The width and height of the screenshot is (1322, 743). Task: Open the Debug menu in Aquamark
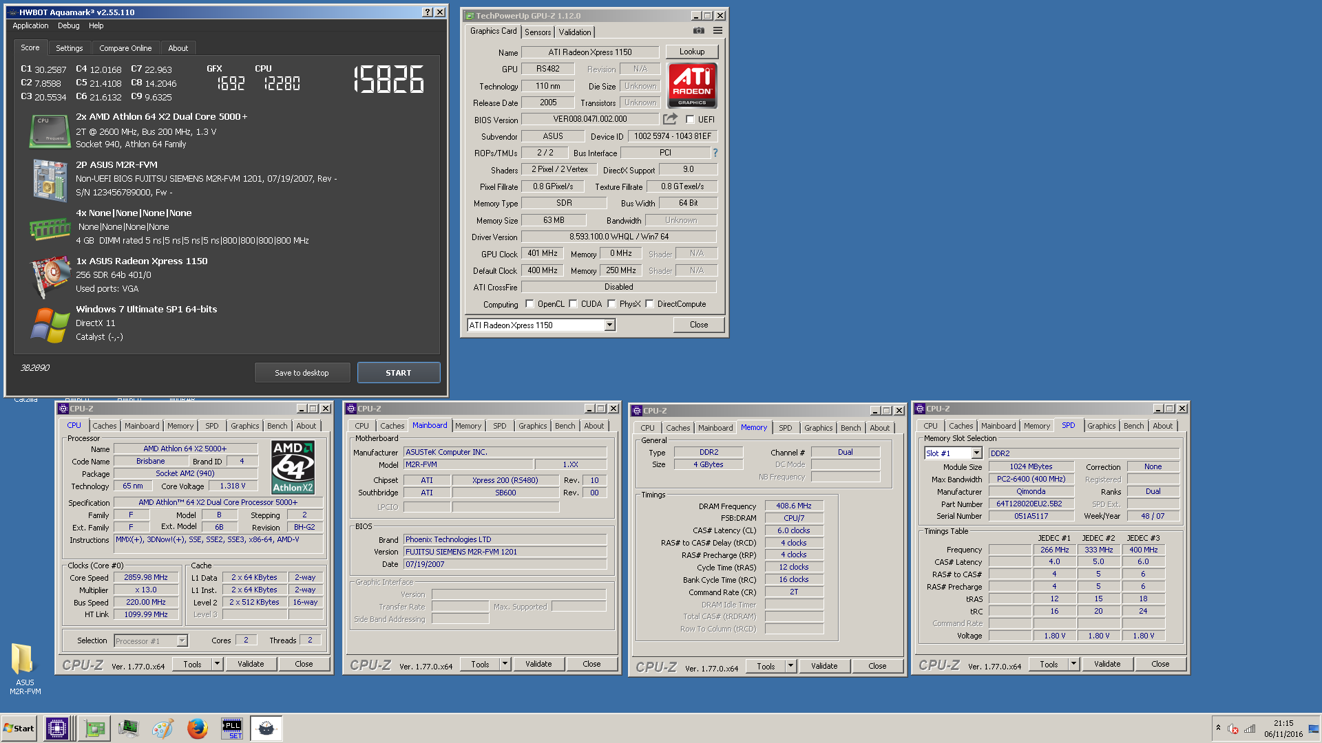(x=68, y=25)
